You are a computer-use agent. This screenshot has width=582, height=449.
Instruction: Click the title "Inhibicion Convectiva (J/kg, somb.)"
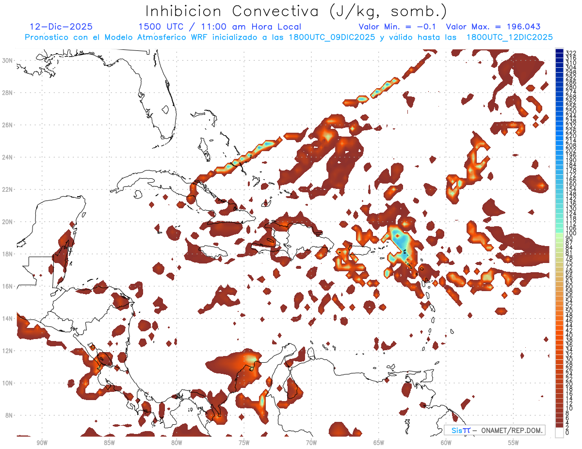296,11
